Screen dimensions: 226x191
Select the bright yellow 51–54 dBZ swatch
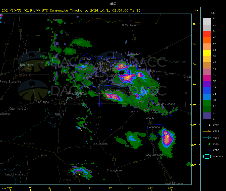[207, 53]
